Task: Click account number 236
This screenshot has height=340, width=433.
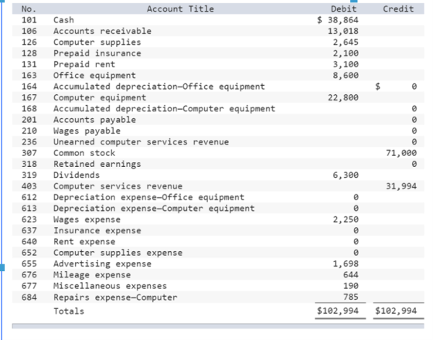Action: 29,141
